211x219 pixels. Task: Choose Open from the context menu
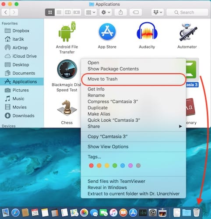(x=134, y=63)
